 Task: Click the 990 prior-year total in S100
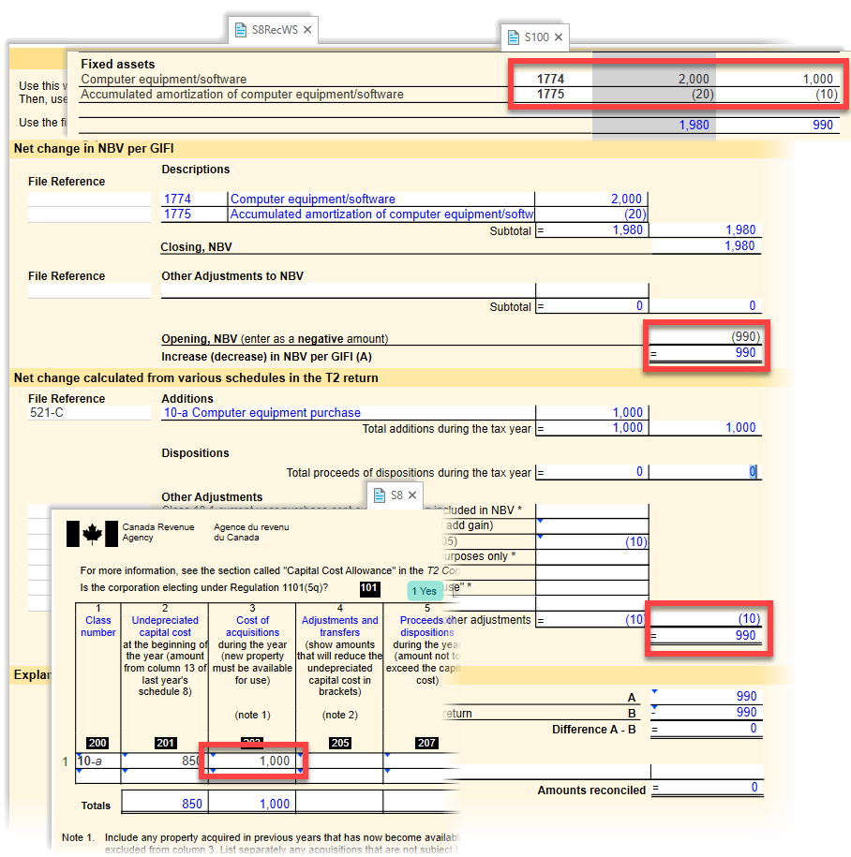823,126
